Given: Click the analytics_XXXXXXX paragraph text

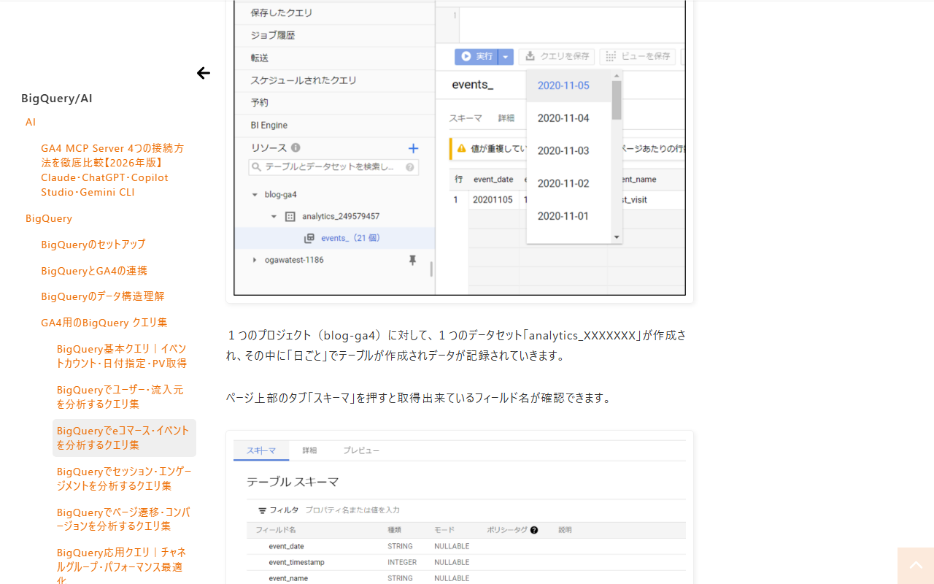Looking at the screenshot, I should [x=456, y=345].
